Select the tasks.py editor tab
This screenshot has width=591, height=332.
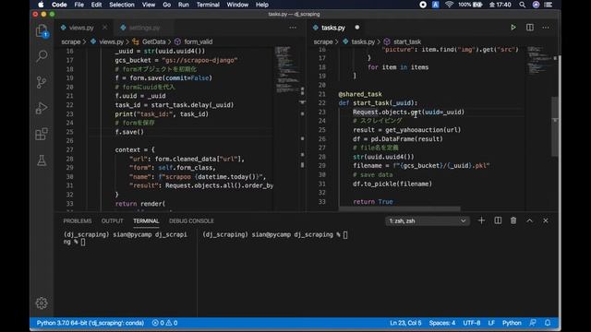coord(332,28)
